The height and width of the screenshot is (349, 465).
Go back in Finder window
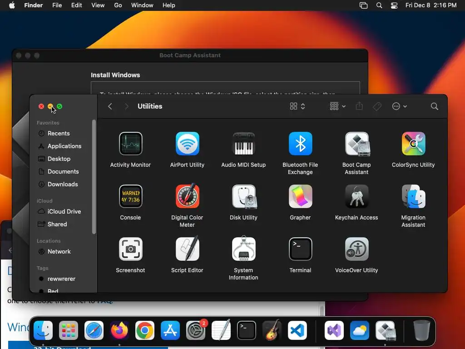[x=110, y=106]
